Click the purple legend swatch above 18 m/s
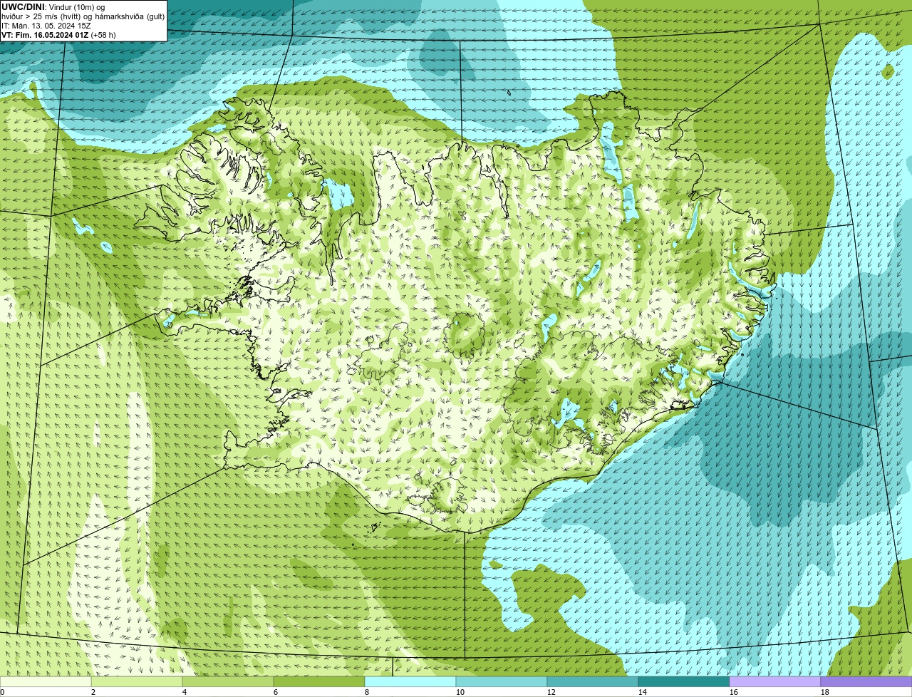This screenshot has width=912, height=697. coord(866,681)
